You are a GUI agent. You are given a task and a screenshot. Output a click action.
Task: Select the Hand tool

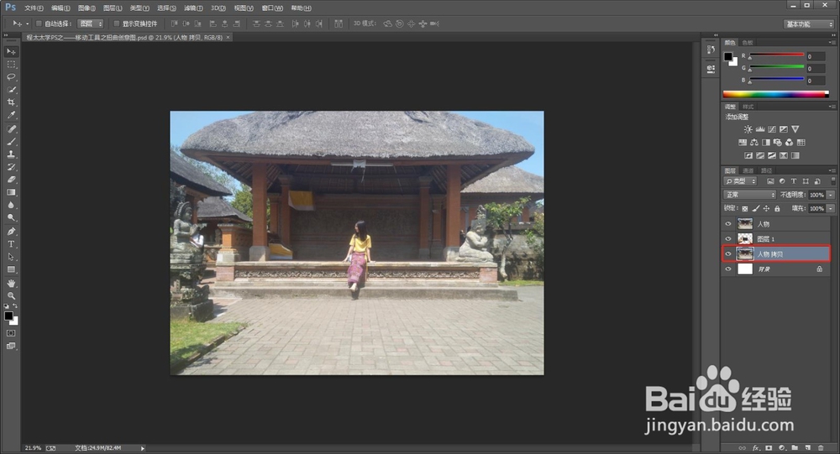tap(11, 283)
